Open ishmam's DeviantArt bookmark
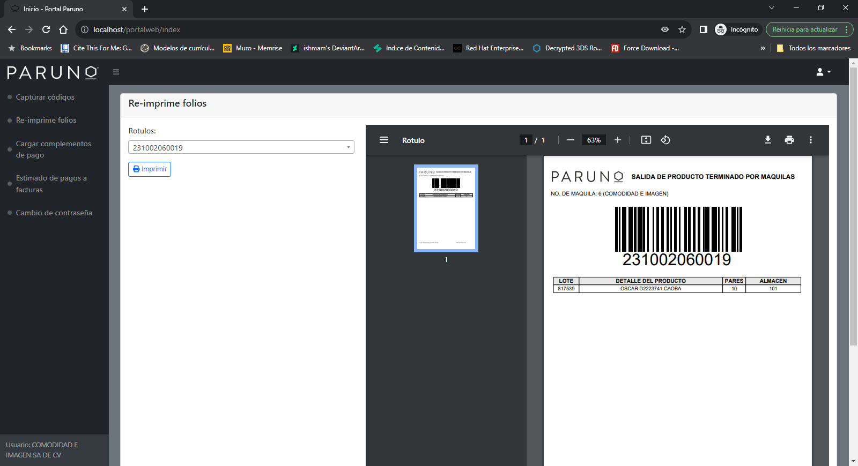Viewport: 858px width, 466px height. click(328, 48)
